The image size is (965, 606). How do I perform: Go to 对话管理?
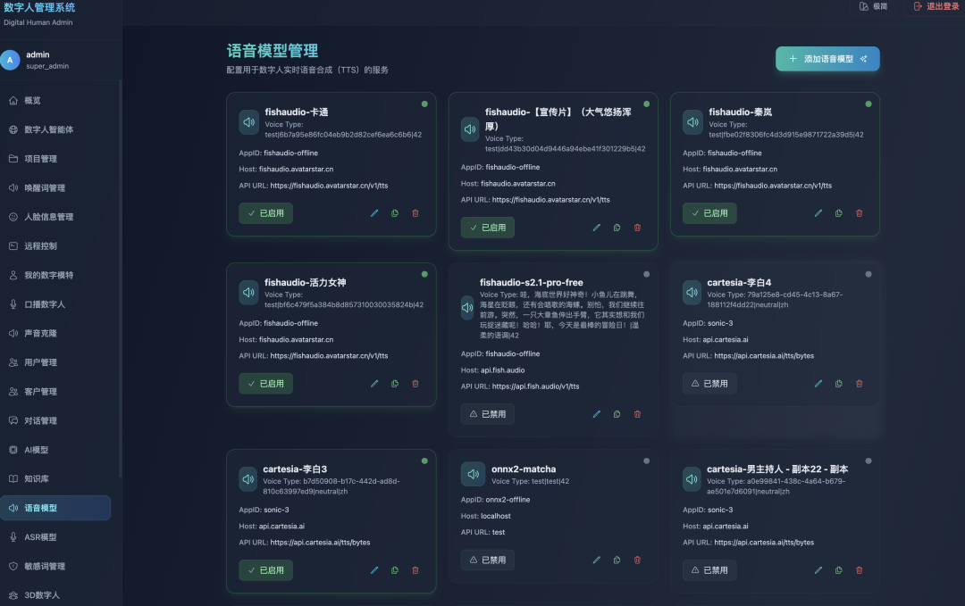click(x=55, y=420)
